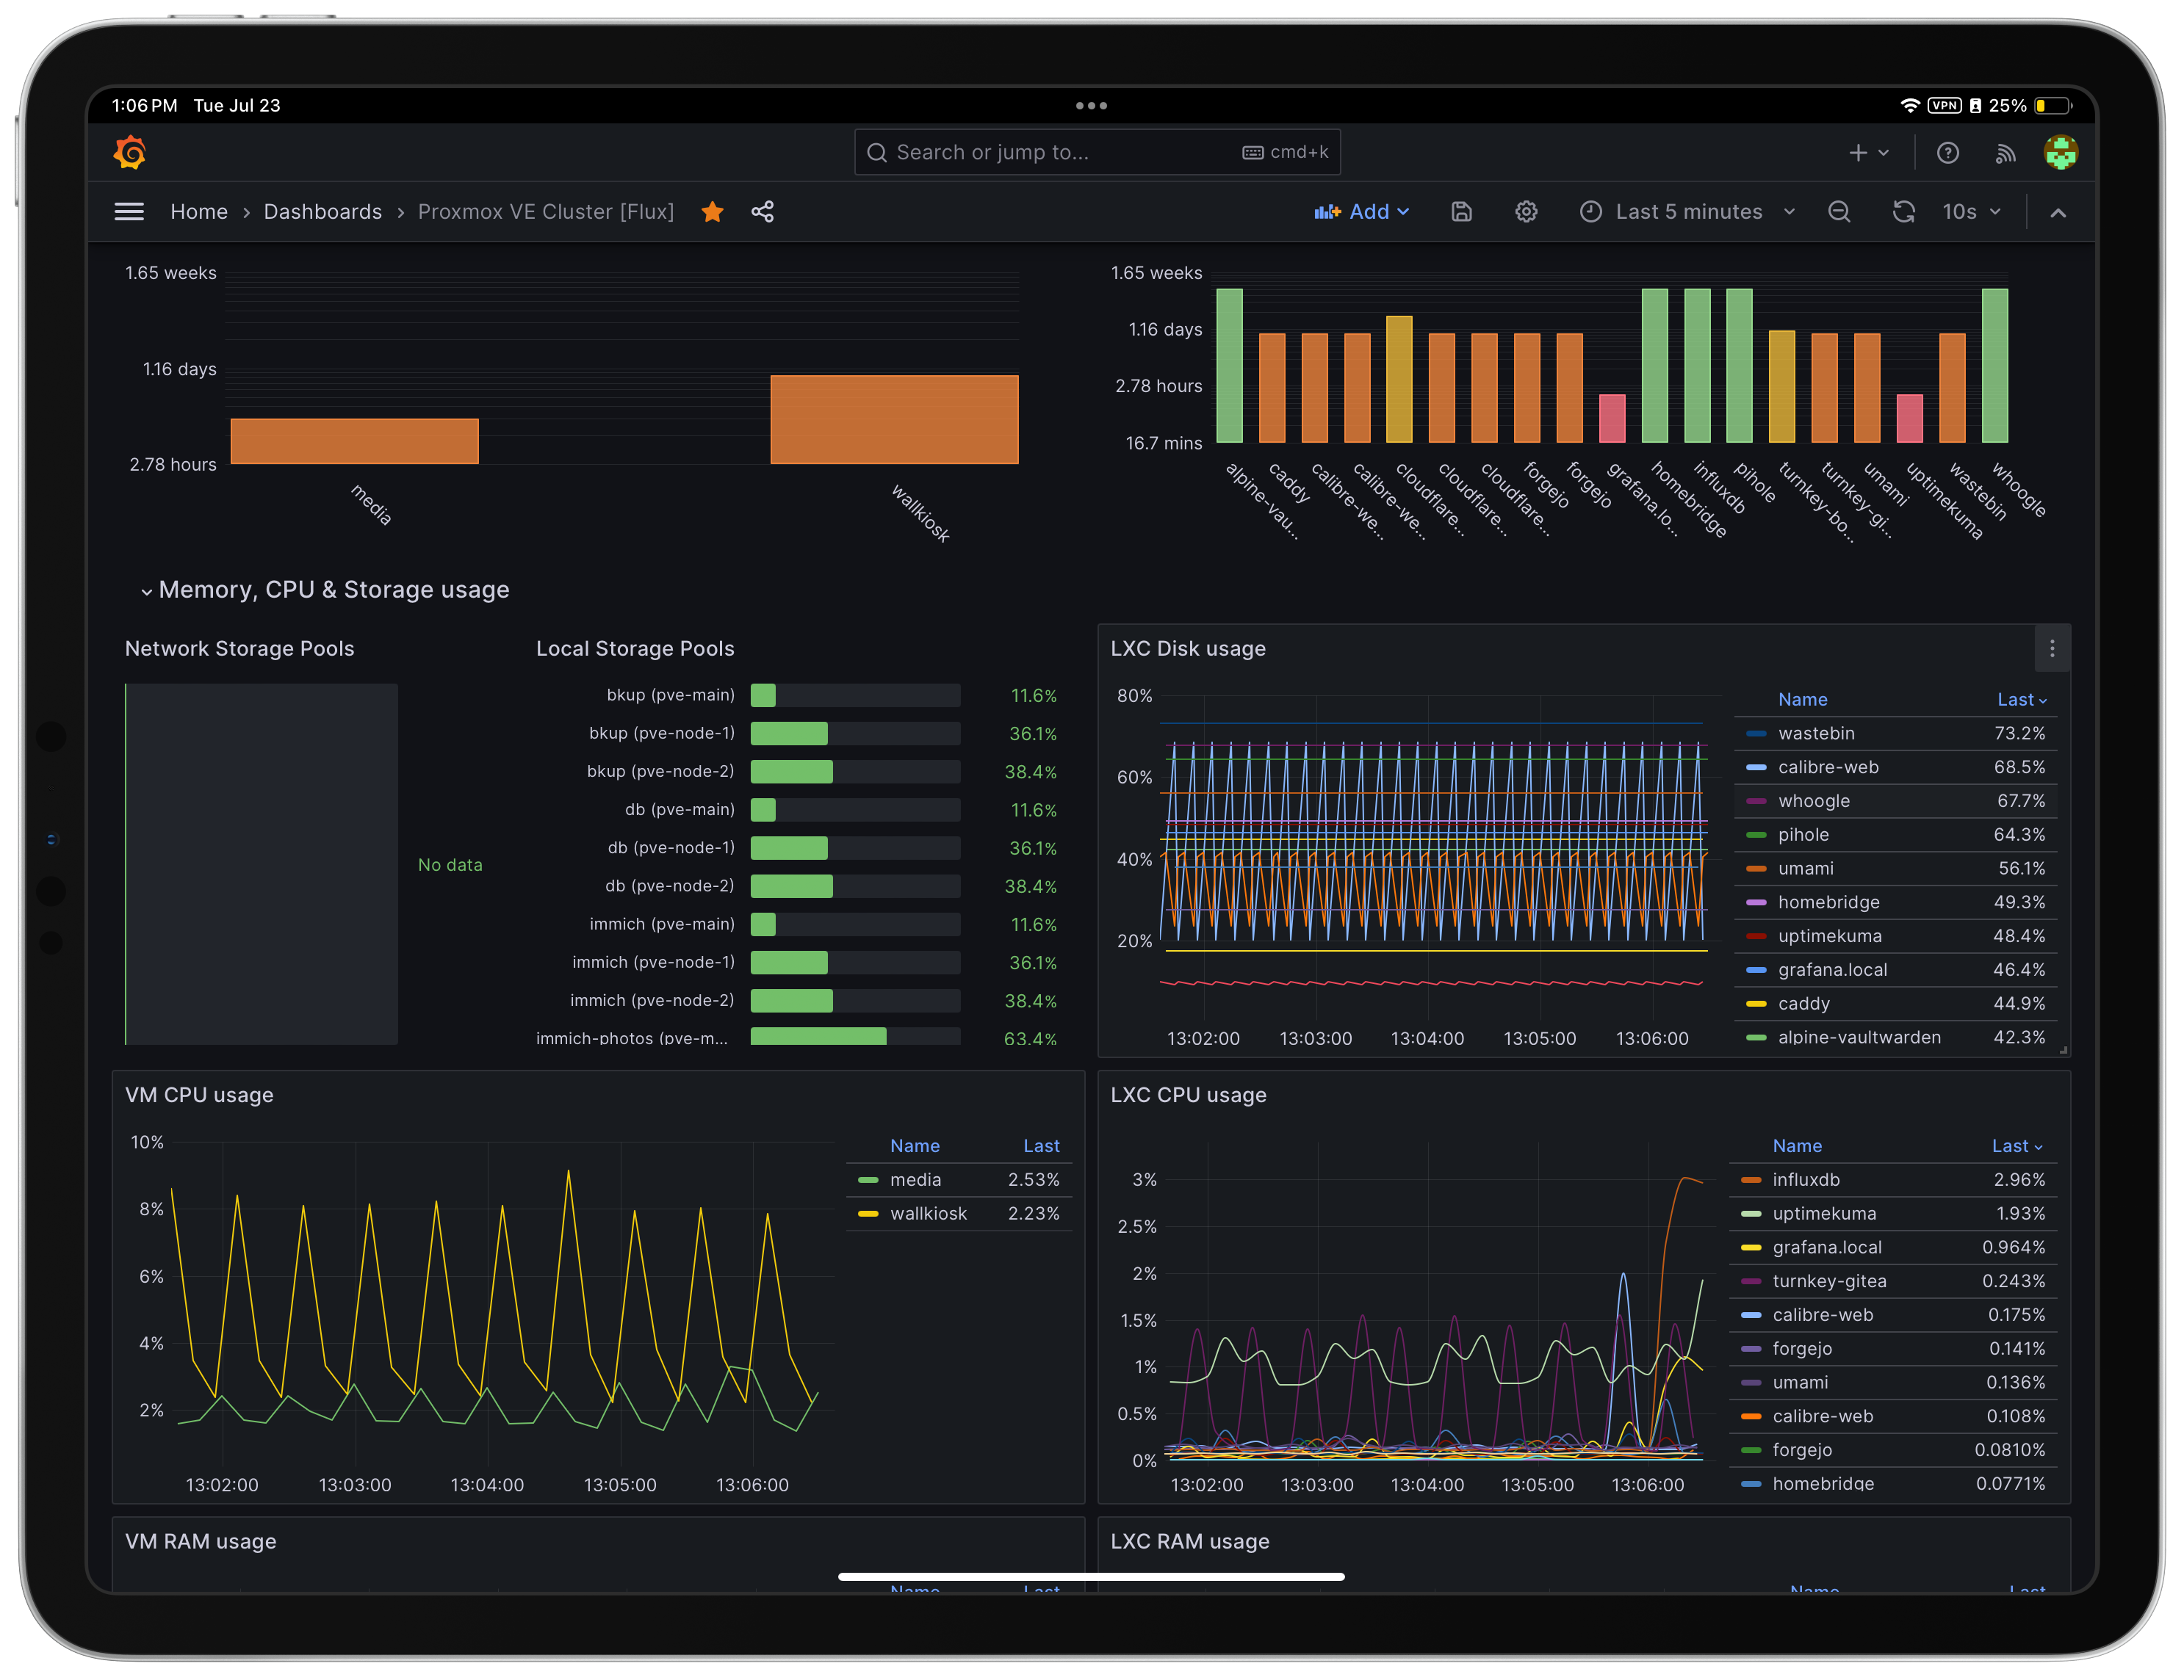Open the VM CPU usage panel title
The image size is (2184, 1680).
coord(199,1096)
